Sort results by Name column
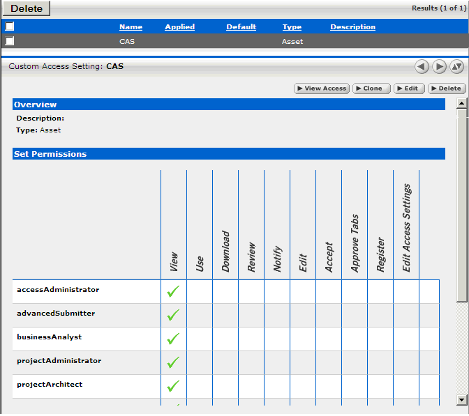Viewport: 469px width, 416px height. [131, 27]
